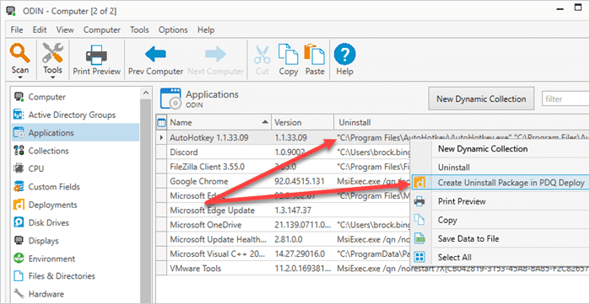
Task: Go to Prev Computer arrow
Action: [x=155, y=55]
